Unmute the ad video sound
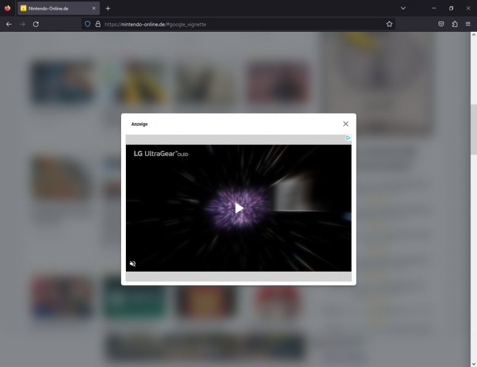Image resolution: width=477 pixels, height=367 pixels. point(133,264)
